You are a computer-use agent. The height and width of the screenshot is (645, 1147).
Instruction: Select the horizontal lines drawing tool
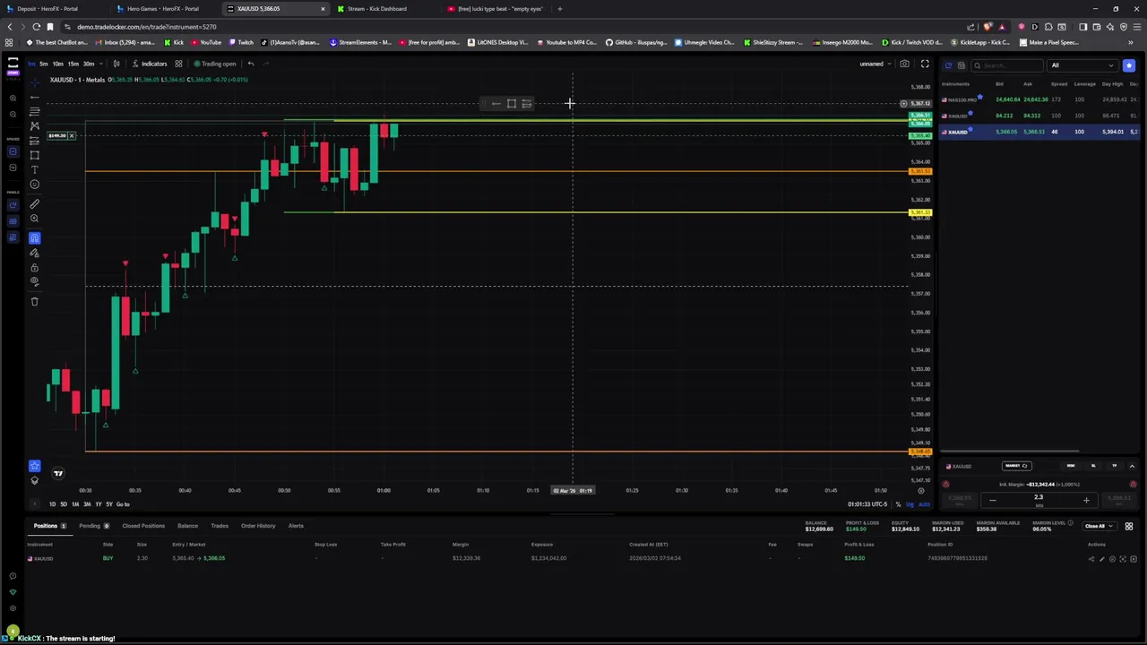(34, 111)
